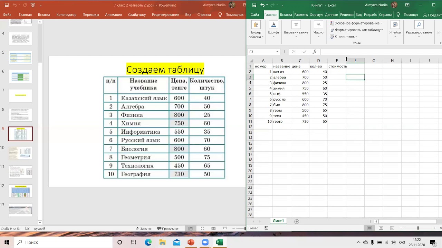Viewport: 442px width, 248px height.
Task: Open Zoom app from the taskbar
Action: tap(205, 242)
